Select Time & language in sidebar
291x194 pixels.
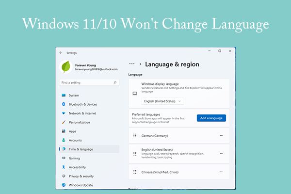click(x=89, y=149)
